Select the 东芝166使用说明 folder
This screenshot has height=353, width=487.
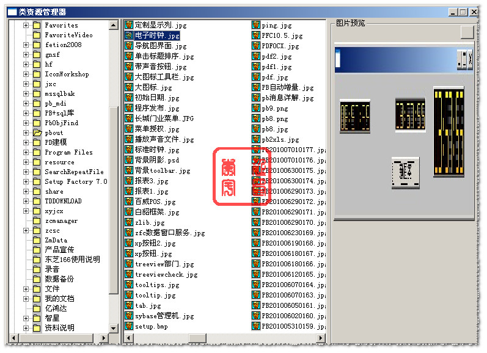[x=72, y=260]
